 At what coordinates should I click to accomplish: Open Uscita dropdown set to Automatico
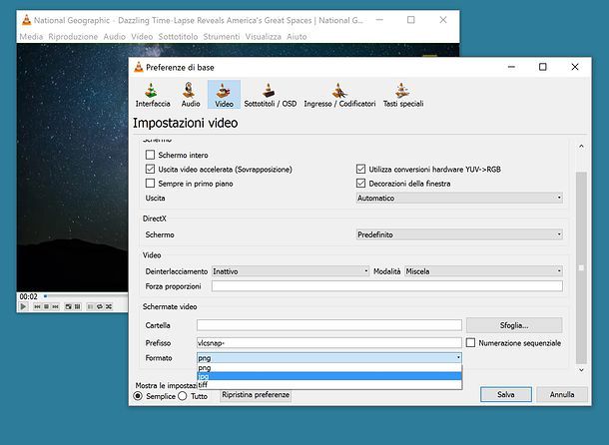[x=459, y=198]
